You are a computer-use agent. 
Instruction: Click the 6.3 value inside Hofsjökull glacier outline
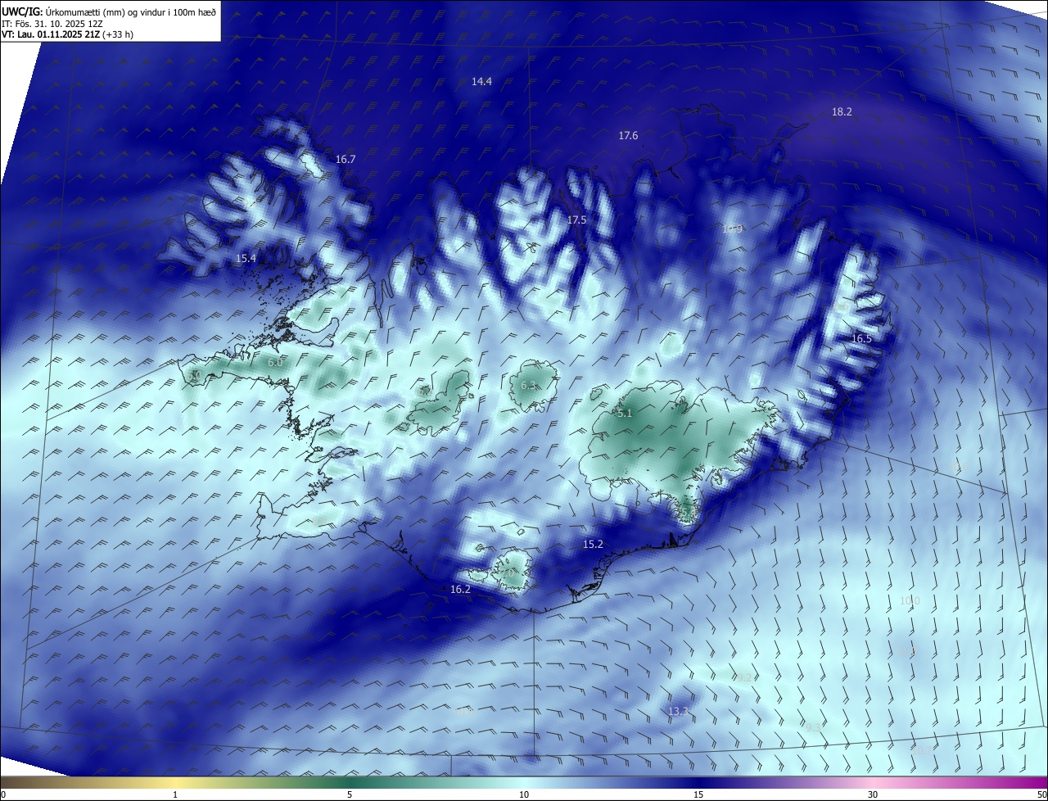point(528,385)
